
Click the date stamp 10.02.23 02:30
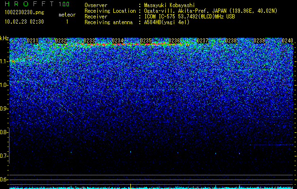click(x=24, y=22)
